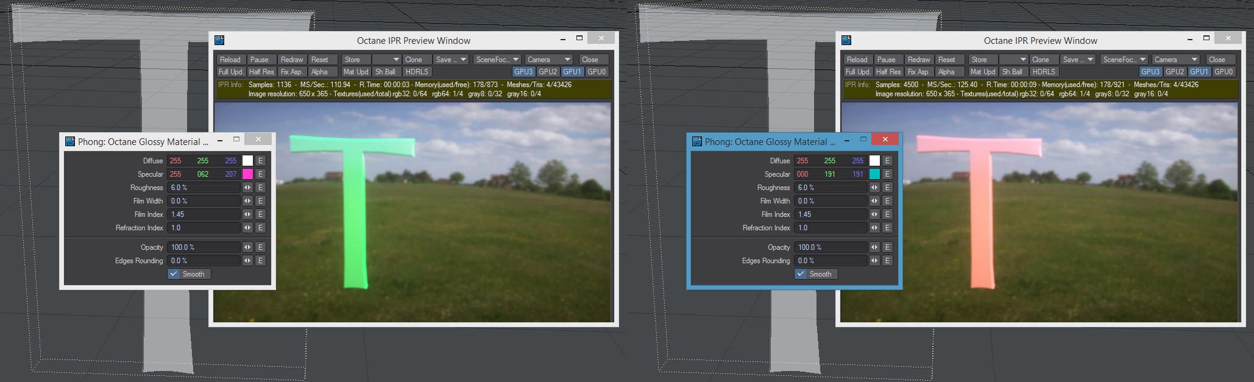Click the Roughness arrows in the magenta-specular material panel
This screenshot has width=1254, height=382.
[247, 188]
